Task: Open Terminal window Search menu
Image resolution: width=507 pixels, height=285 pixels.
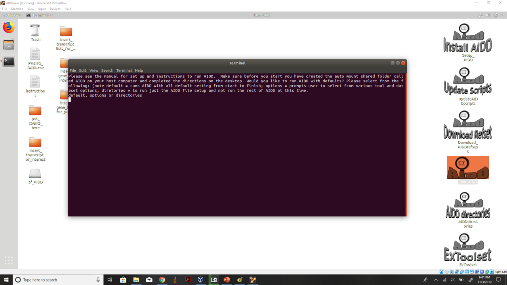Action: (107, 70)
